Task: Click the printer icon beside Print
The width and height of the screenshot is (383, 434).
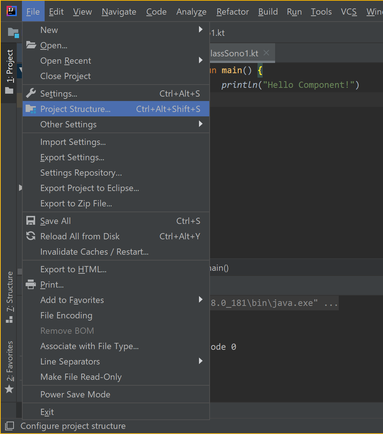Action: [x=31, y=284]
